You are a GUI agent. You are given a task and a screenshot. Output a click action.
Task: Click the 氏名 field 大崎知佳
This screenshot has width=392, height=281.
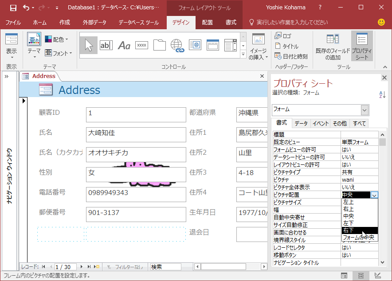pyautogui.click(x=136, y=135)
